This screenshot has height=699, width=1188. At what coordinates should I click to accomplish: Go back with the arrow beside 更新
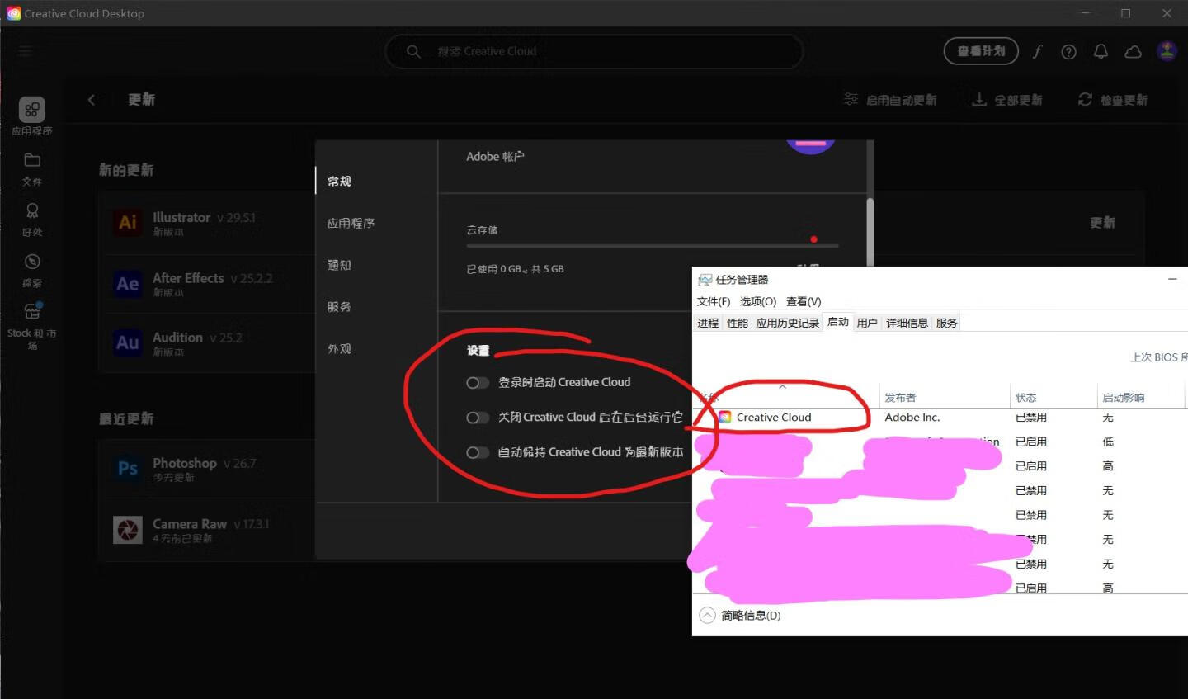tap(92, 100)
